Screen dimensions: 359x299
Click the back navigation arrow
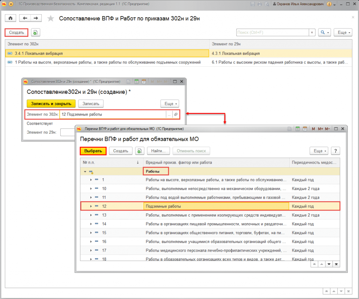click(x=25, y=18)
